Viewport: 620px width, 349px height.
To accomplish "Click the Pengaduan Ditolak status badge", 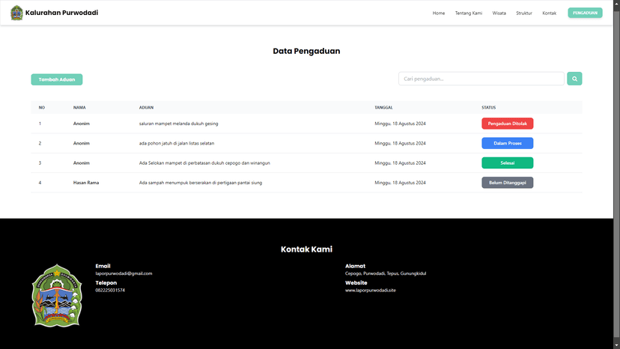I will (x=508, y=124).
